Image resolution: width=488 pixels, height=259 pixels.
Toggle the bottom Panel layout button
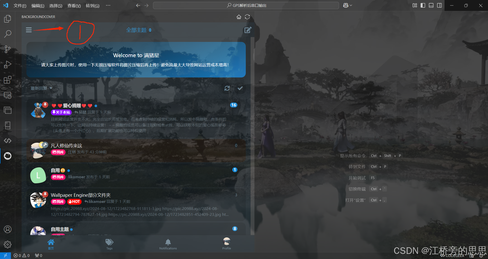(x=431, y=5)
